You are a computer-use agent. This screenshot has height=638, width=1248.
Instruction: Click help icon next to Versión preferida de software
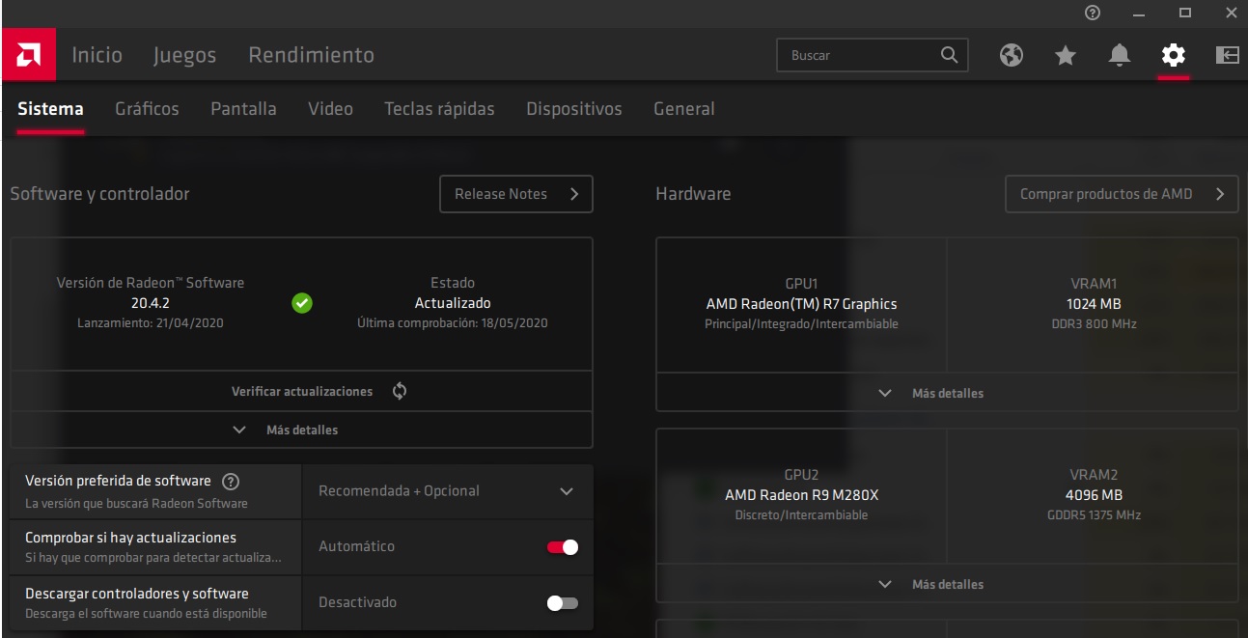[230, 482]
